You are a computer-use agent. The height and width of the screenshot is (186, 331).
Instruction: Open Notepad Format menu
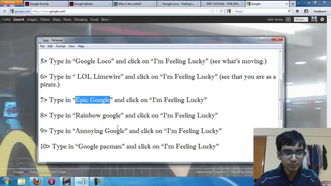[61, 46]
